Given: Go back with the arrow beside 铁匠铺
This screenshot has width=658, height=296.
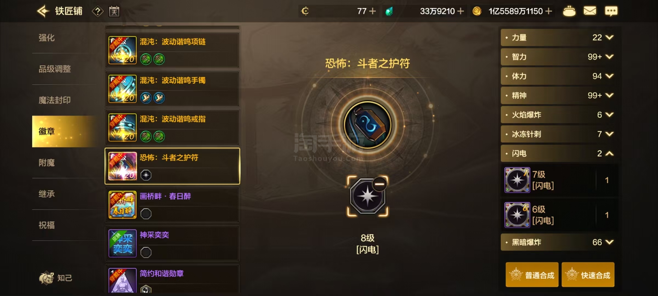Looking at the screenshot, I should tap(43, 11).
